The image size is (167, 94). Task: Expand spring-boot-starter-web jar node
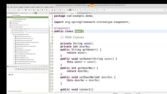(11, 29)
